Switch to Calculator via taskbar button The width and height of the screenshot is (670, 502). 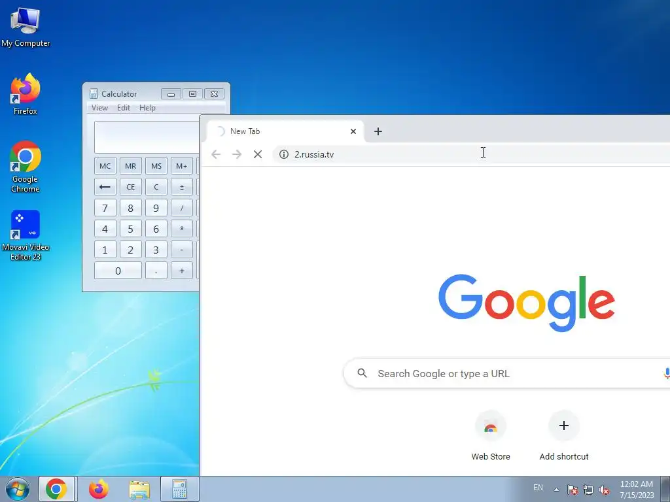point(180,489)
